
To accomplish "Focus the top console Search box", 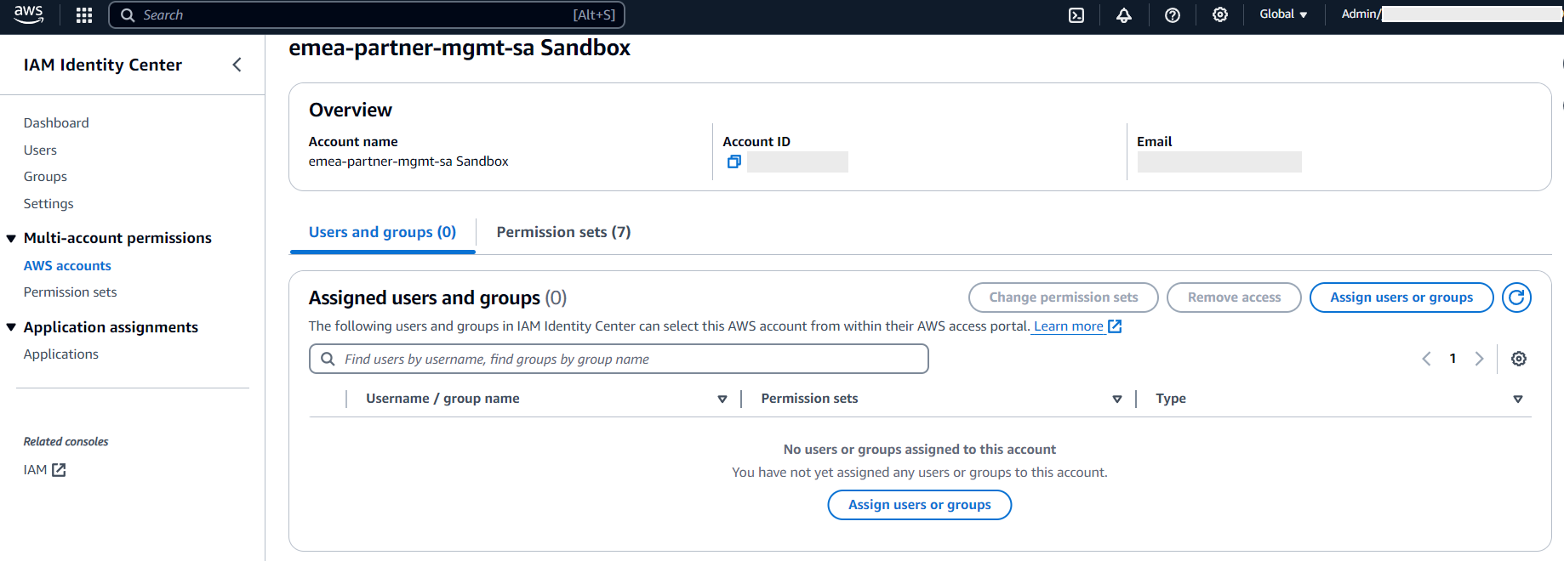I will pyautogui.click(x=367, y=14).
